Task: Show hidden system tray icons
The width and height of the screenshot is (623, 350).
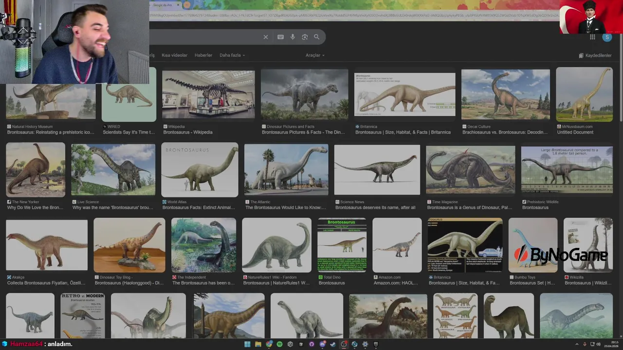Action: (577, 344)
